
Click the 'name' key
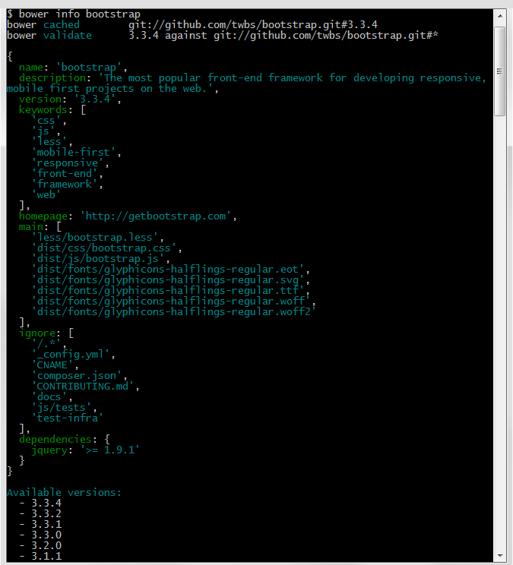(x=31, y=68)
